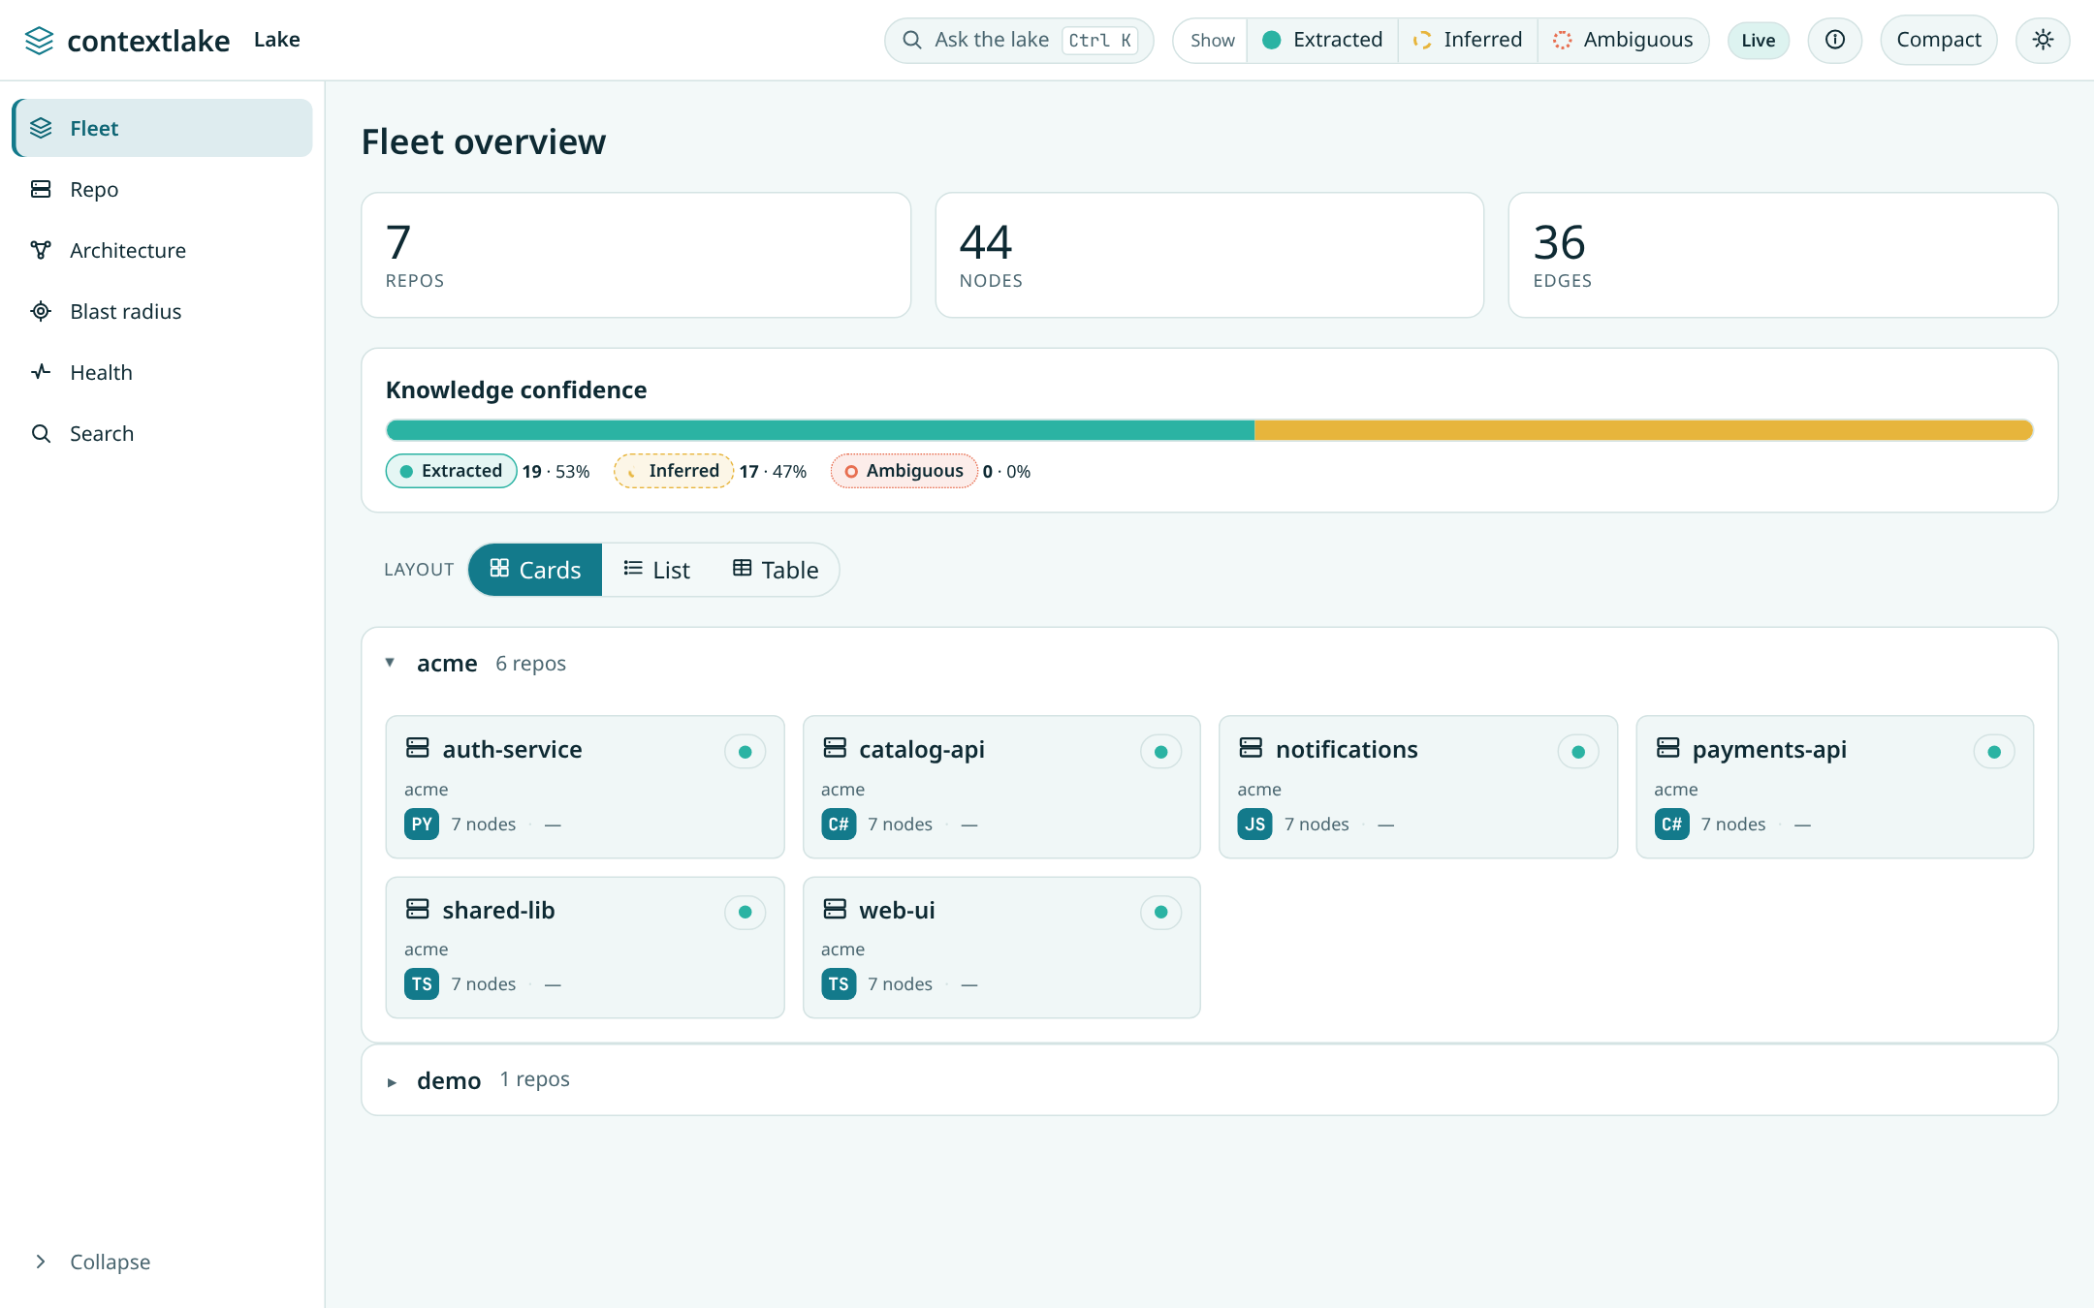Toggle Compact density mode
Image resolution: width=2094 pixels, height=1308 pixels.
coord(1938,40)
